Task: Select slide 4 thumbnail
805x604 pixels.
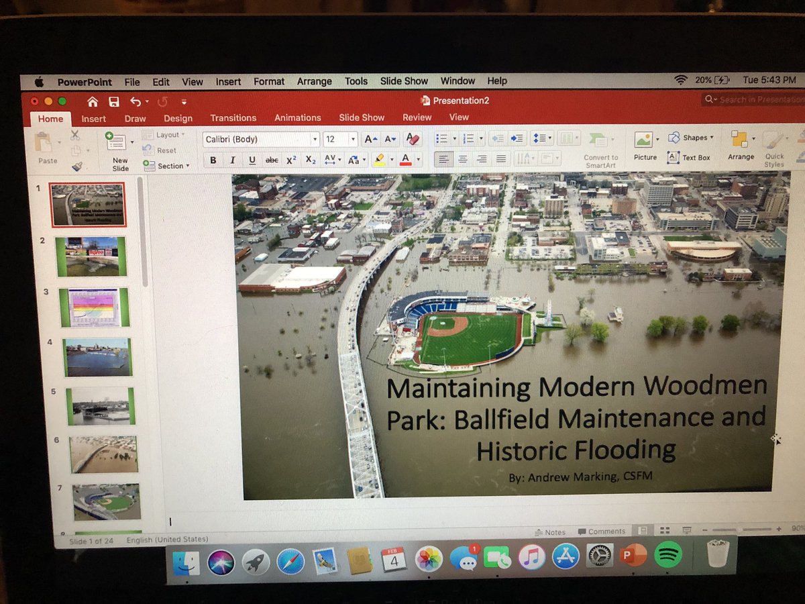Action: tap(98, 356)
